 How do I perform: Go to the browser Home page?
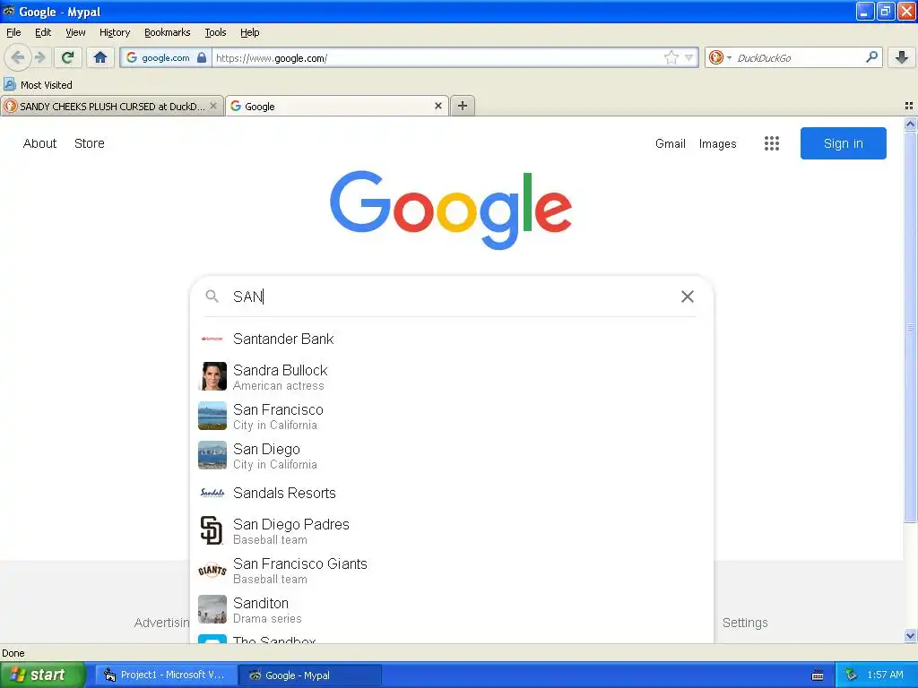coord(100,57)
